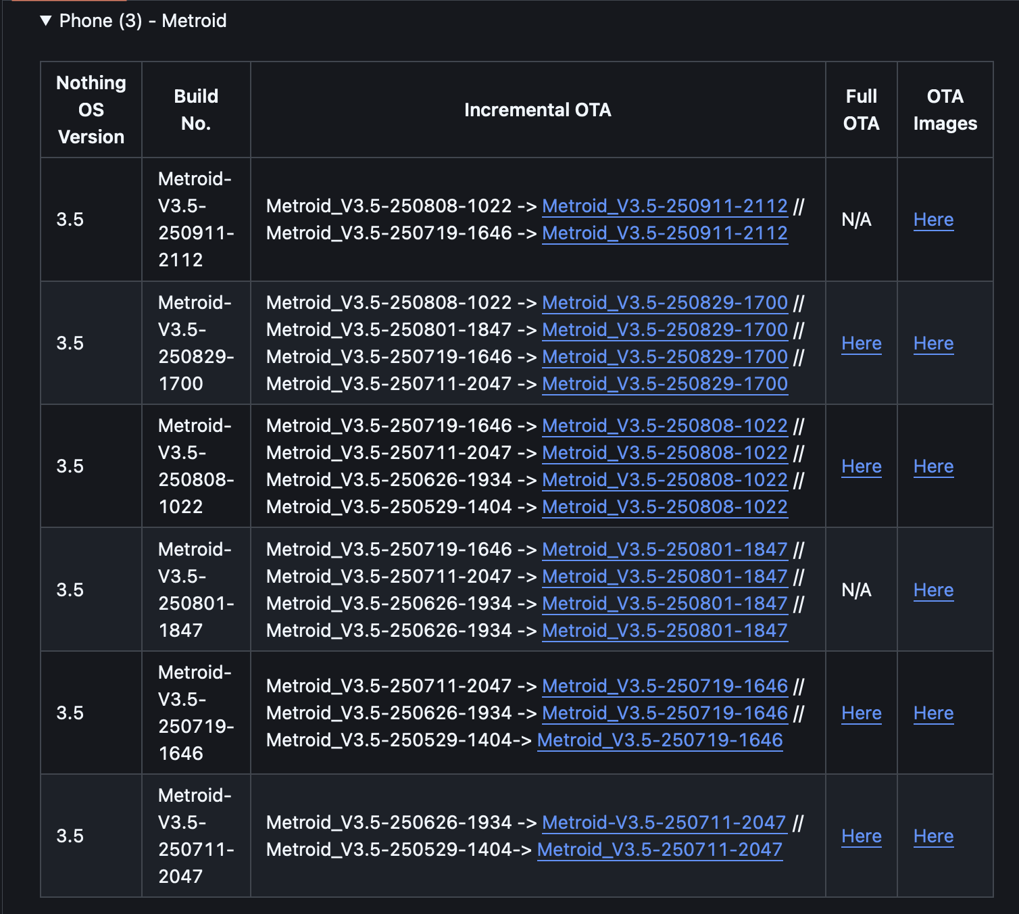The height and width of the screenshot is (914, 1019).
Task: Open incremental OTA from 250711-2047 to 250801-1847
Action: coord(664,577)
